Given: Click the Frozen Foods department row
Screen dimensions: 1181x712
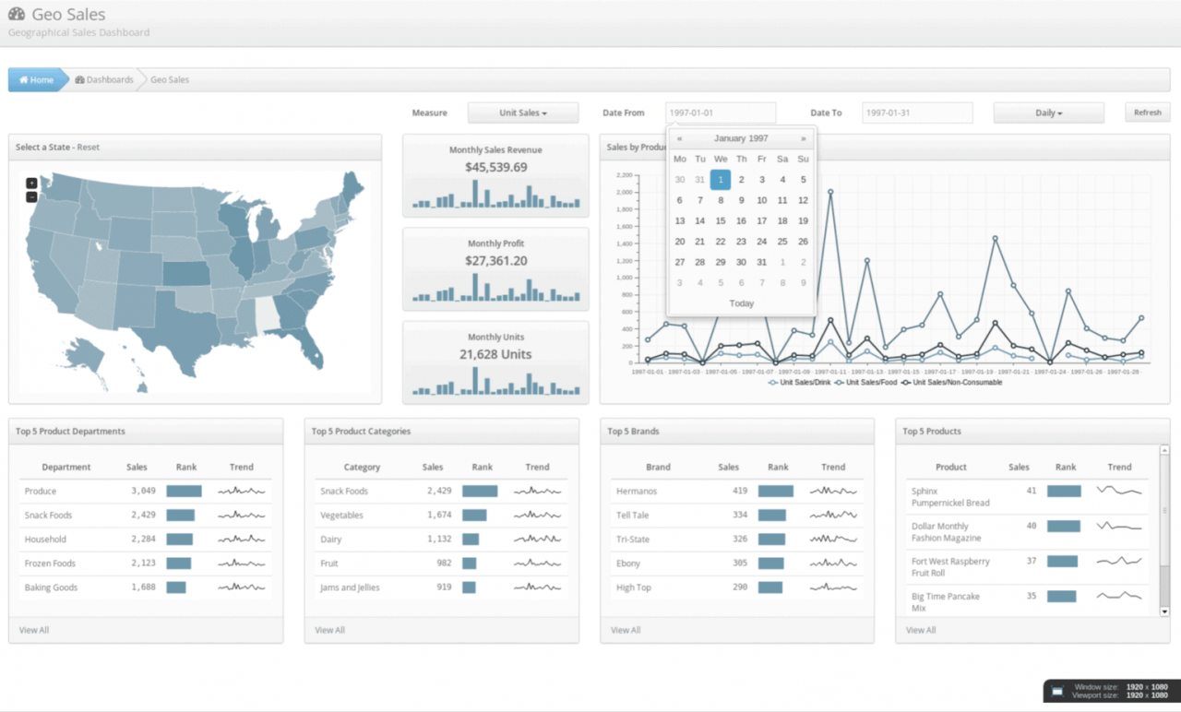Looking at the screenshot, I should [145, 564].
